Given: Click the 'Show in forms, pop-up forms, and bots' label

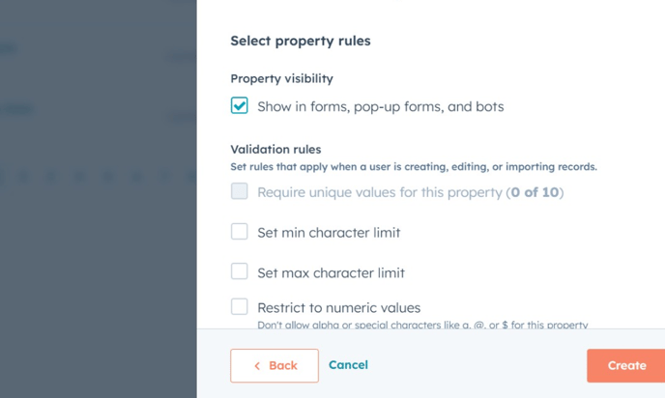Looking at the screenshot, I should pyautogui.click(x=380, y=106).
